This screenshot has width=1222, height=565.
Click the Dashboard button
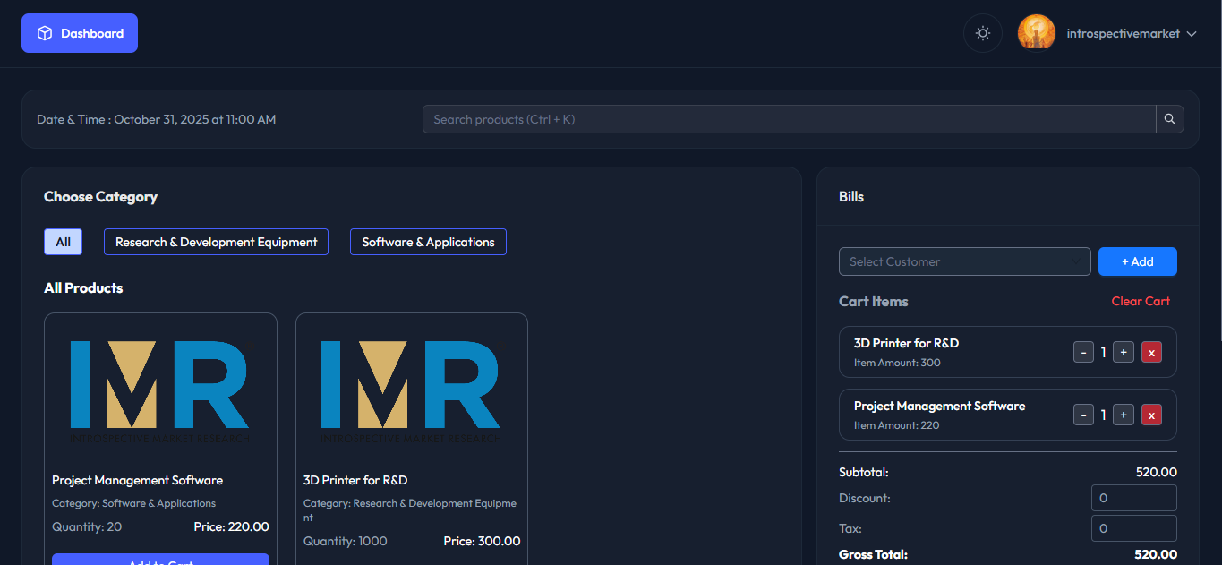point(80,33)
